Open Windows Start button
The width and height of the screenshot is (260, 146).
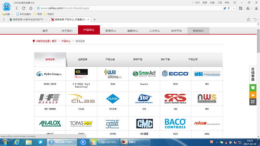5,142
